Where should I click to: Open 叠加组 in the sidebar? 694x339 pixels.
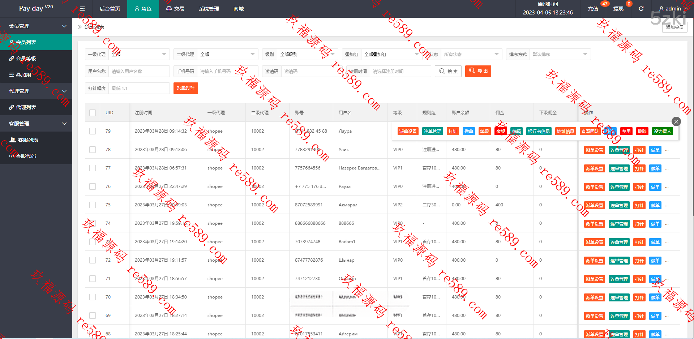tap(23, 75)
